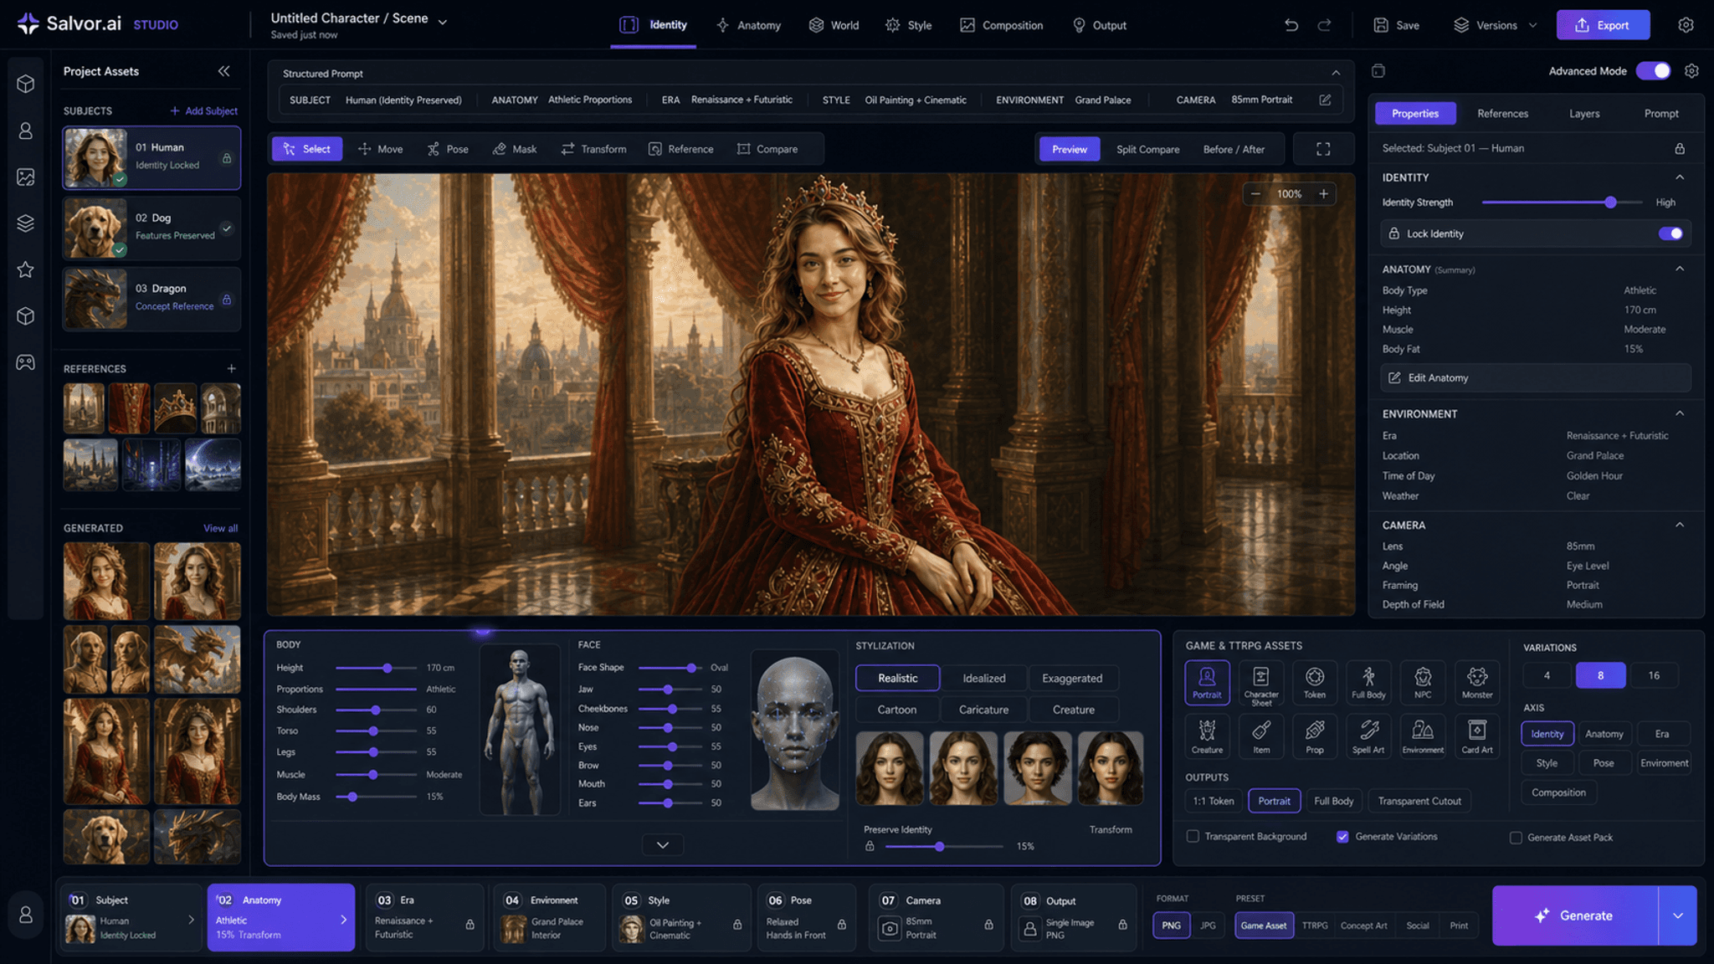Toggle Advanced Mode switch
The image size is (1714, 964).
1654,71
